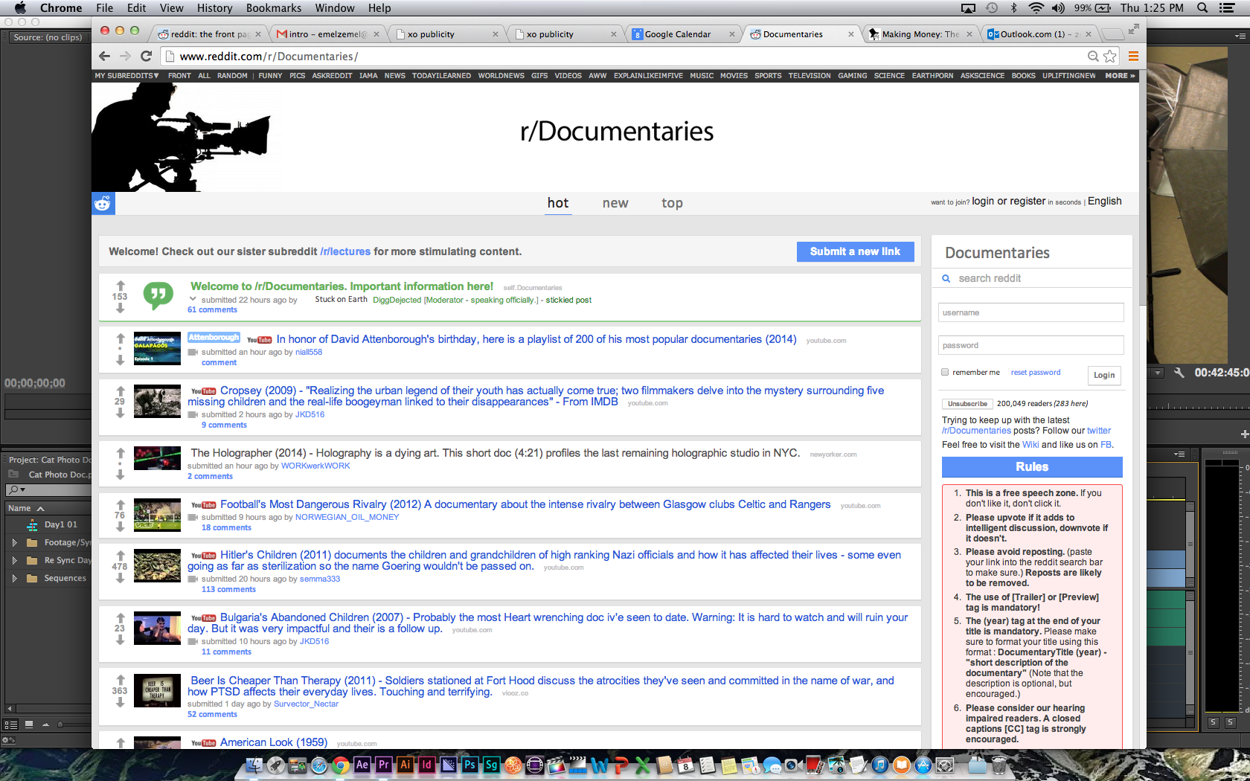Screen dimensions: 1250x781
Task: Click the Wi-Fi status icon
Action: (x=1036, y=7)
